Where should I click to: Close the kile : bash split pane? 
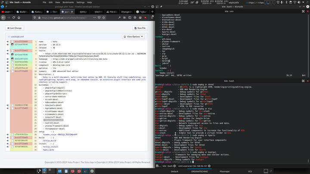pos(307,81)
